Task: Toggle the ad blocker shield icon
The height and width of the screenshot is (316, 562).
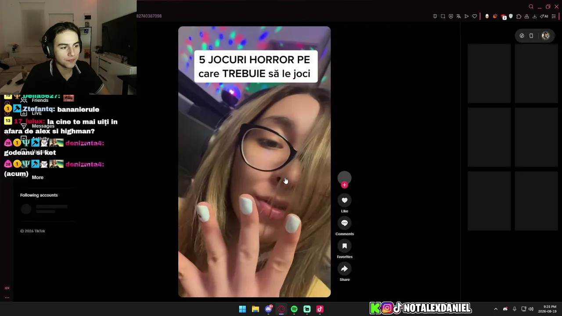Action: [x=451, y=16]
